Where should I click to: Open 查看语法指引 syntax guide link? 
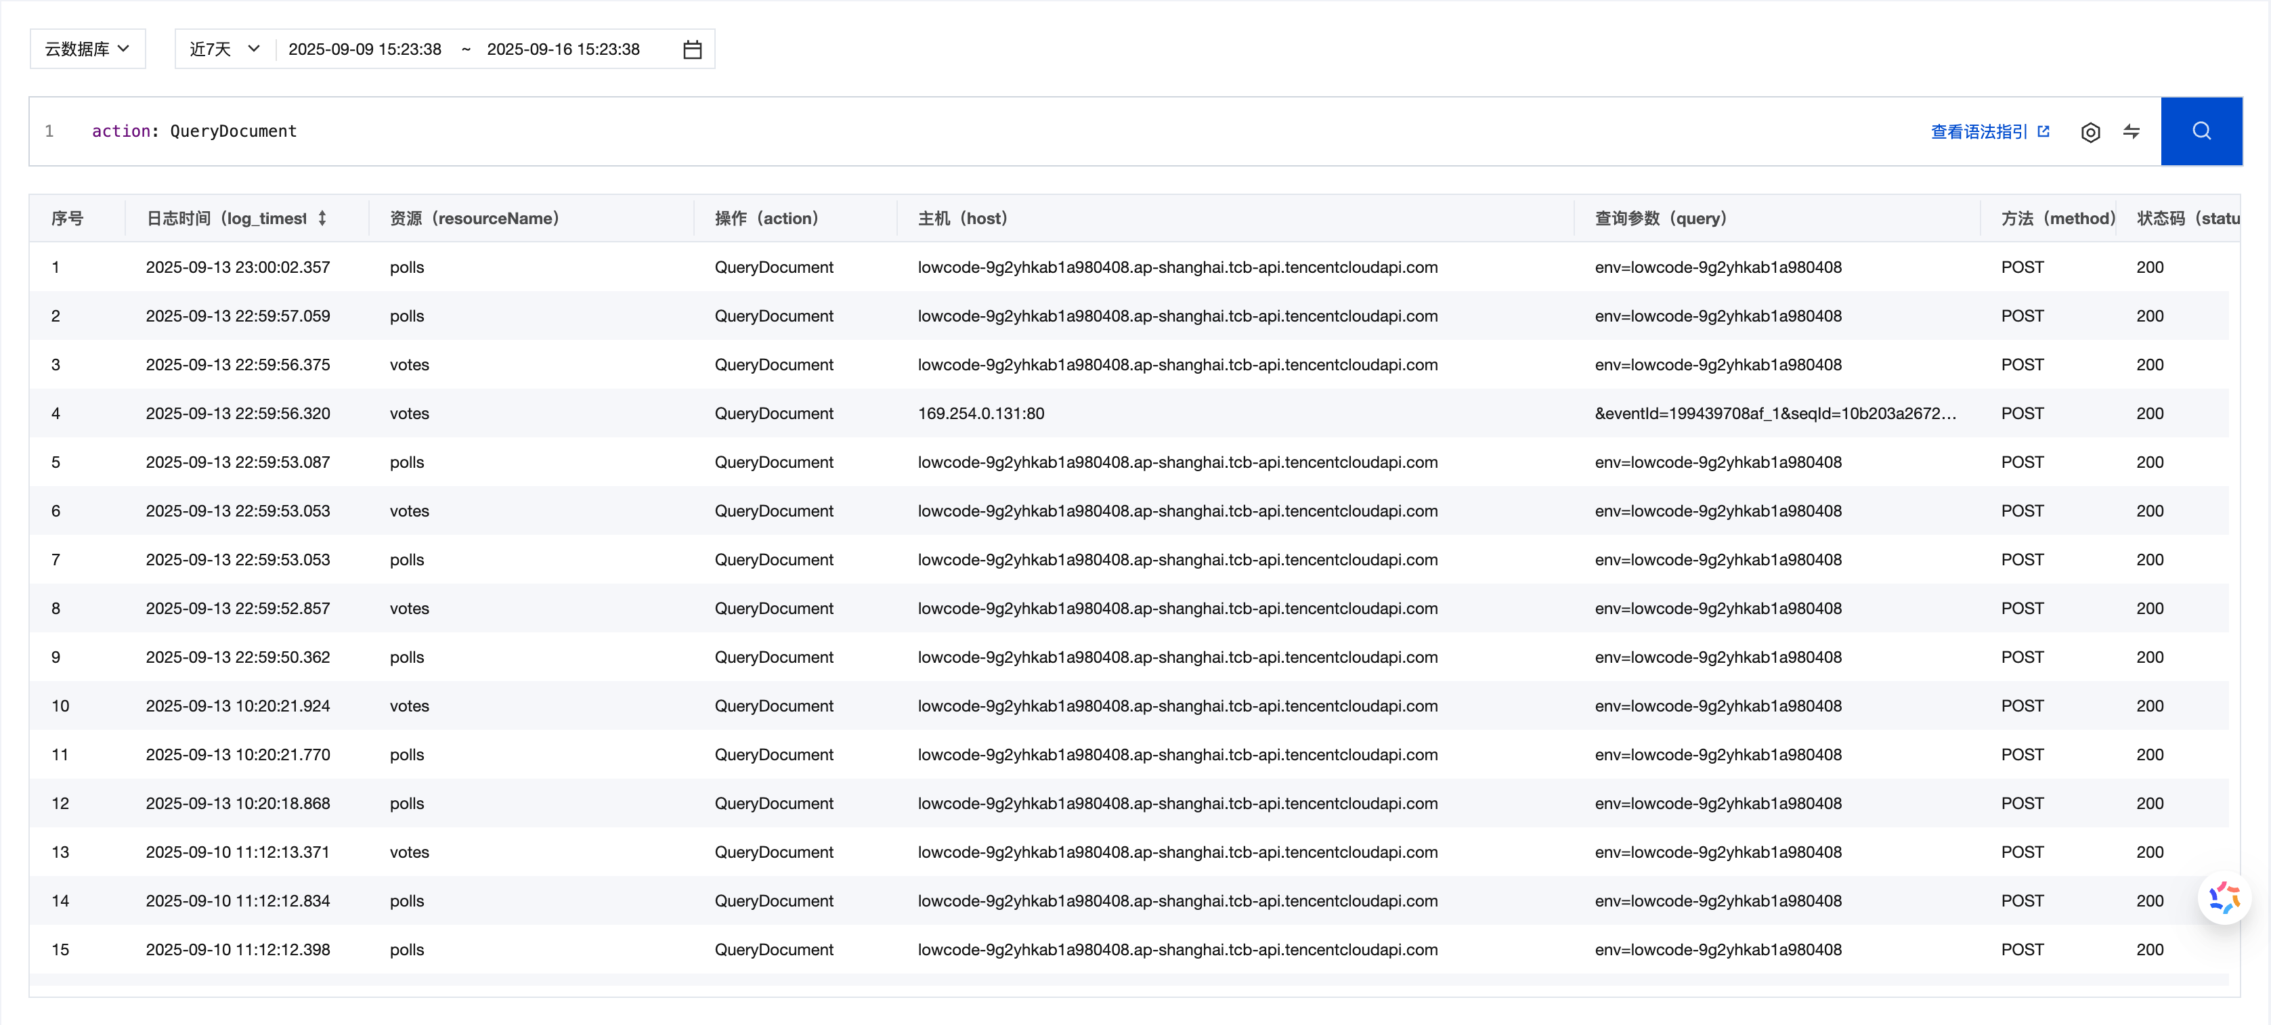click(x=1978, y=132)
